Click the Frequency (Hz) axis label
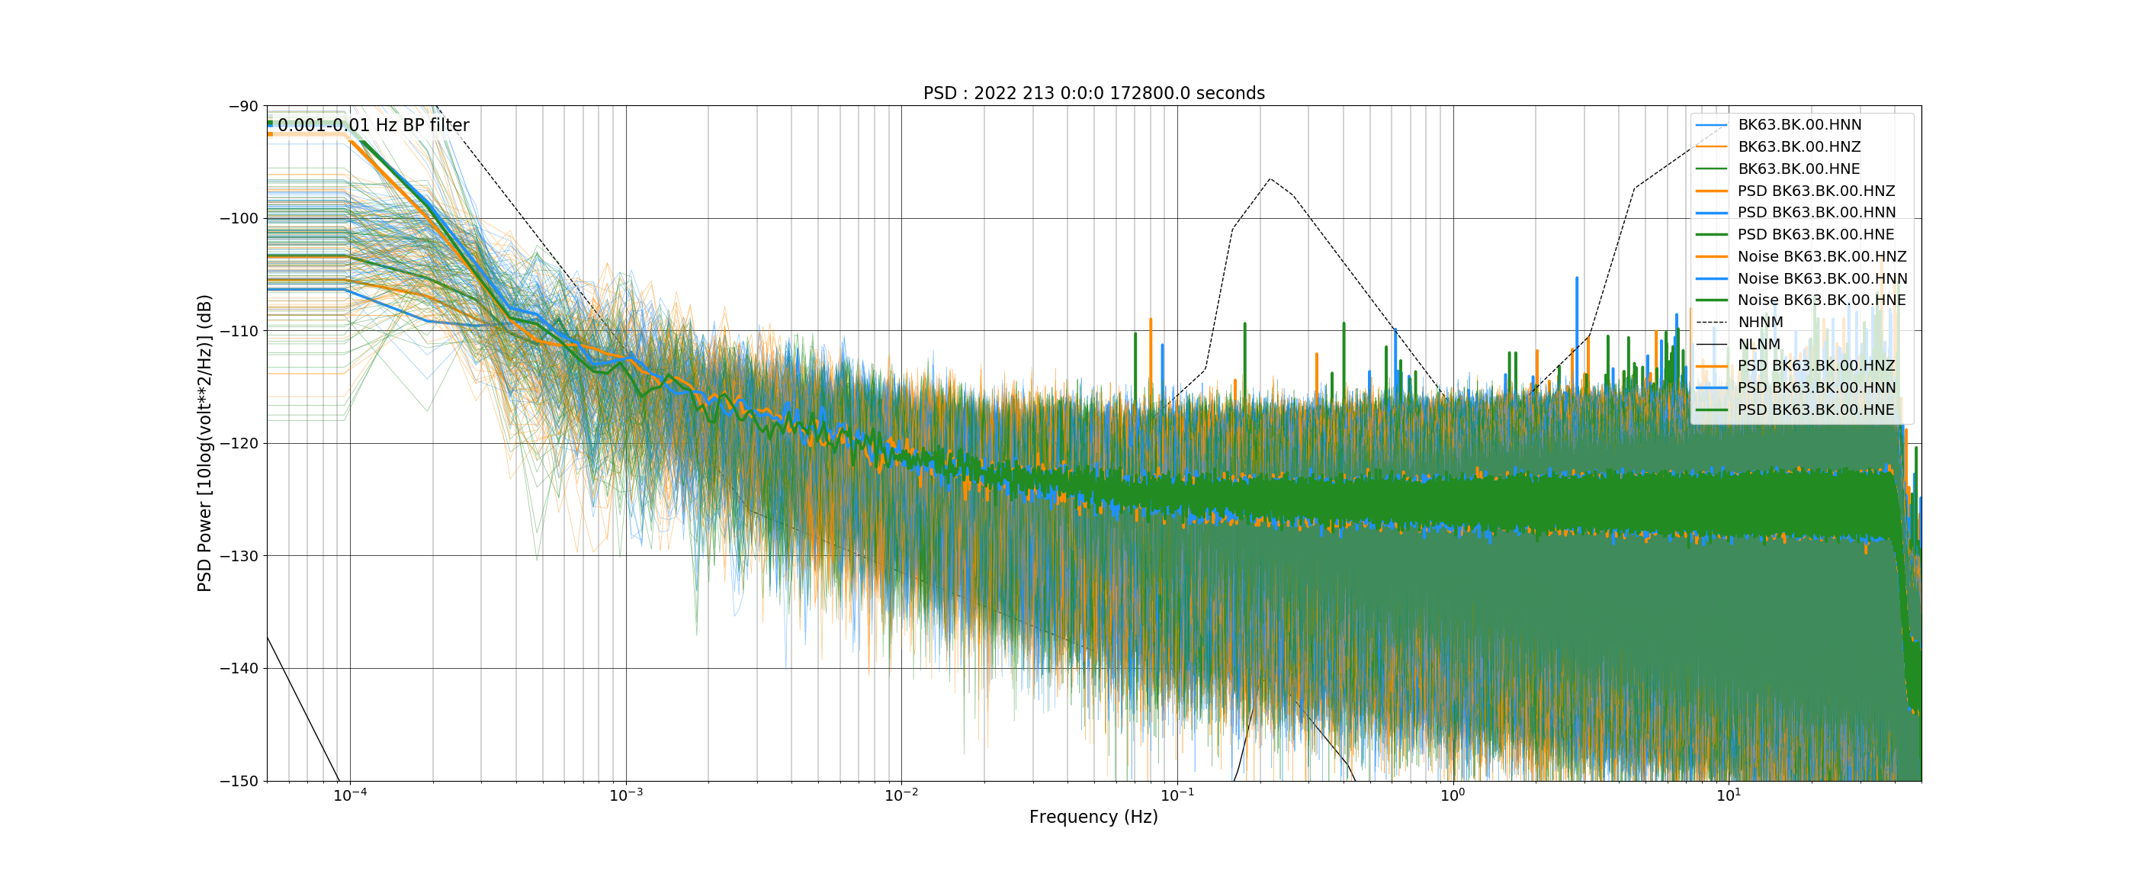The height and width of the screenshot is (877, 2135). click(x=1093, y=817)
